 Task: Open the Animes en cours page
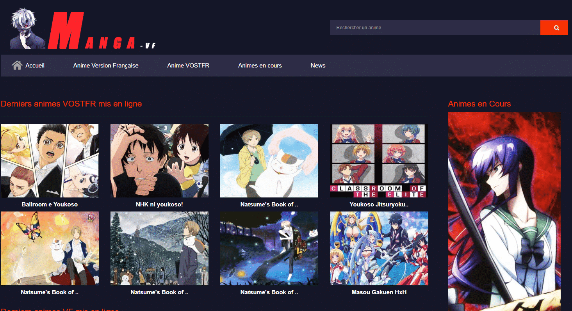coord(260,66)
